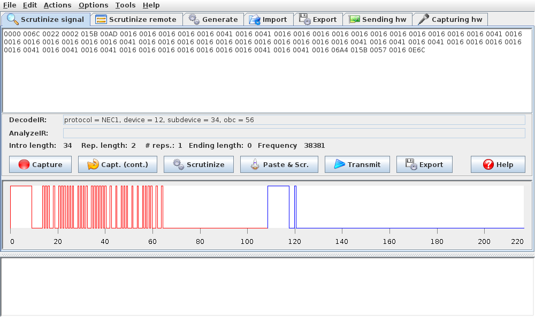Start continuous capture with Capt. (cont.)
The height and width of the screenshot is (317, 535).
point(118,165)
